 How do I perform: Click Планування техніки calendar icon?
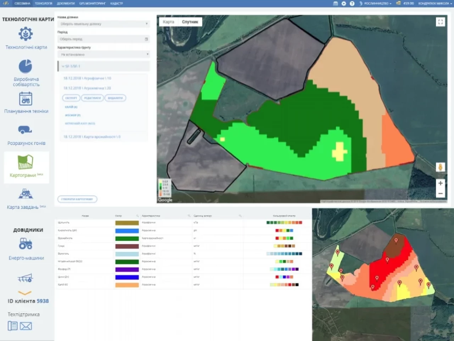coord(26,99)
